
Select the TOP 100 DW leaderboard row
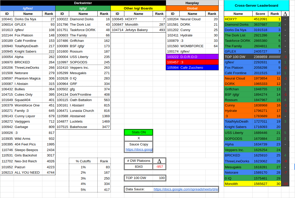tap(253, 57)
